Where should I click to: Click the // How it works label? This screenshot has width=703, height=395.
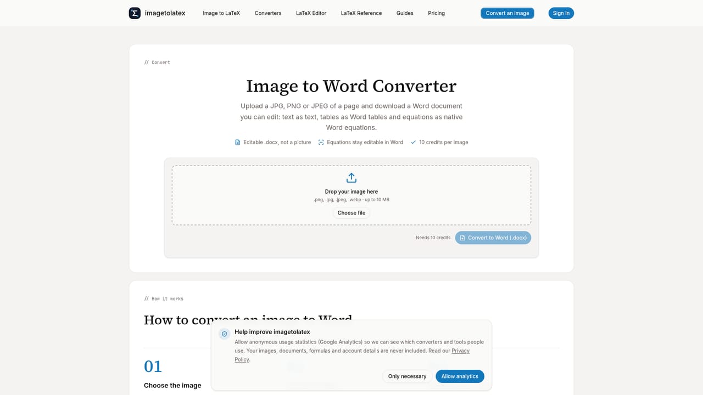[x=164, y=299]
